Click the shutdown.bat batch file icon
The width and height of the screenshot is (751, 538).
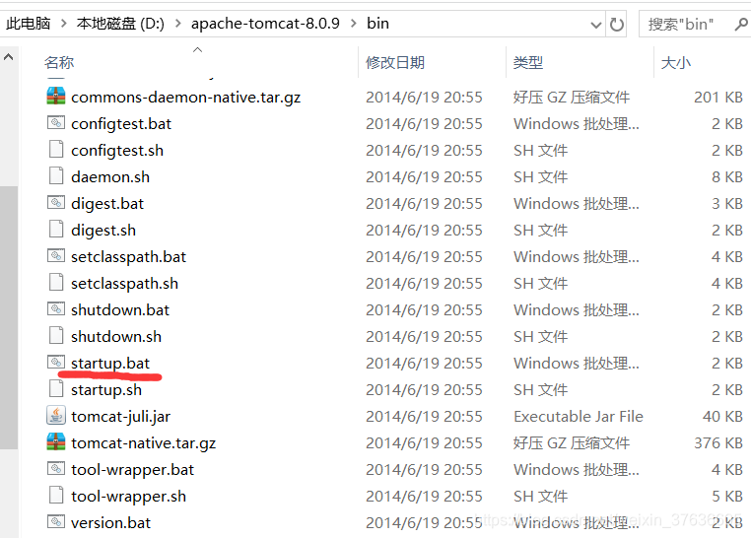(56, 309)
